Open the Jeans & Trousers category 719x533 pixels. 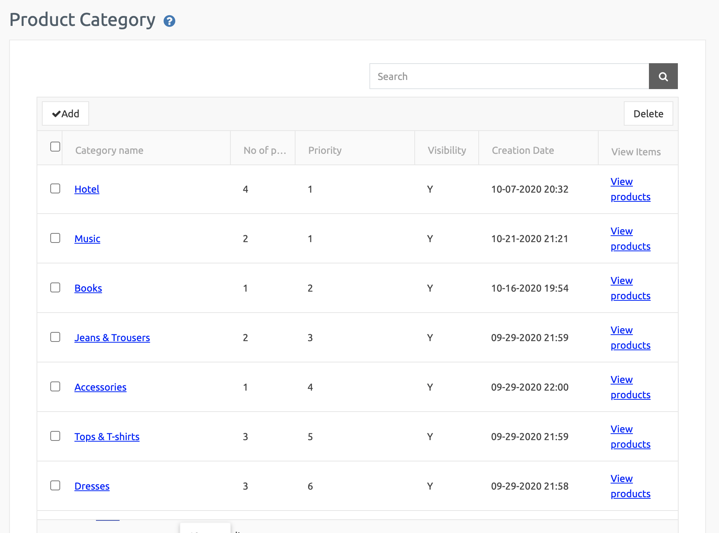[112, 338]
